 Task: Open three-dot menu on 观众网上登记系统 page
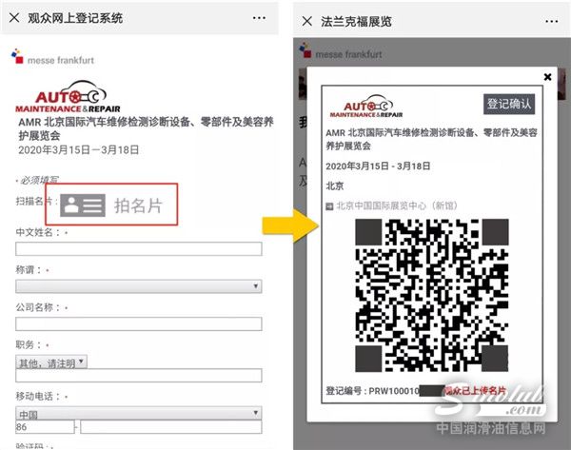[x=258, y=18]
